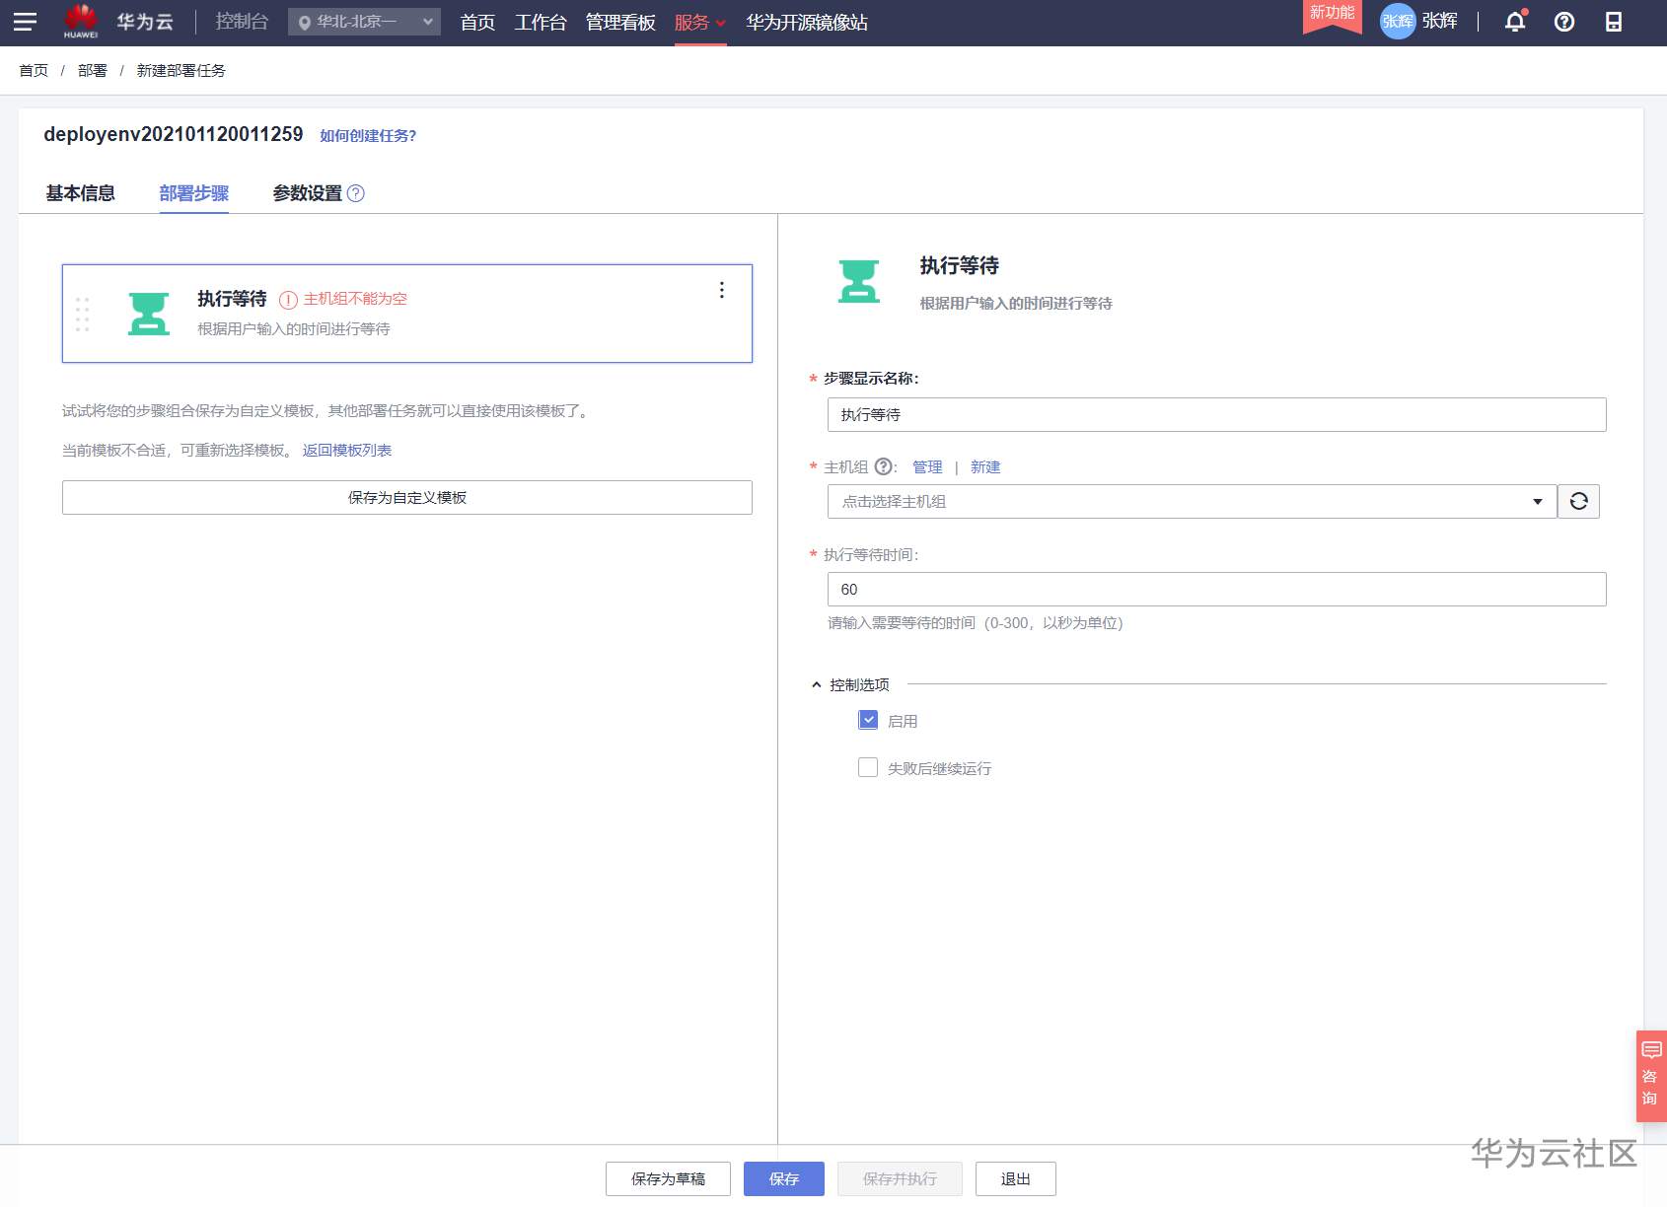Switch to the 基本信息 tab
The width and height of the screenshot is (1667, 1207).
coord(81,193)
